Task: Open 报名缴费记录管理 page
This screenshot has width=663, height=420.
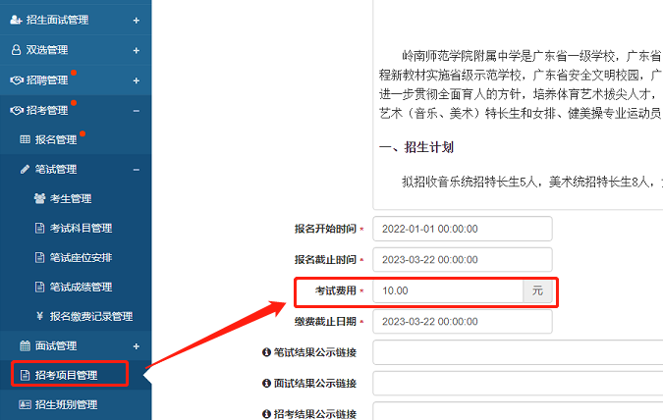Action: (90, 316)
